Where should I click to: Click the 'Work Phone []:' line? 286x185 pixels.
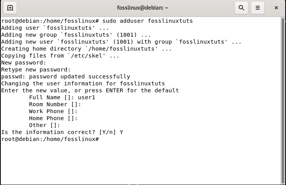tap(53, 111)
